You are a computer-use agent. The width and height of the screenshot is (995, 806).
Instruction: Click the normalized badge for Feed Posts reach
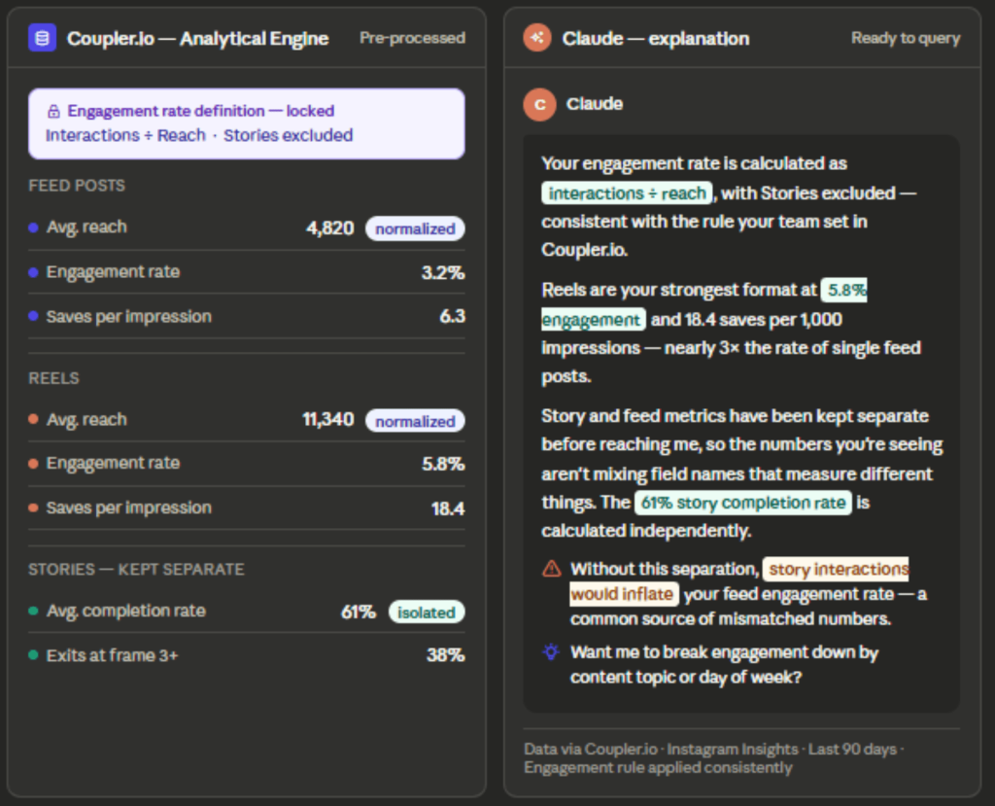[x=415, y=228]
